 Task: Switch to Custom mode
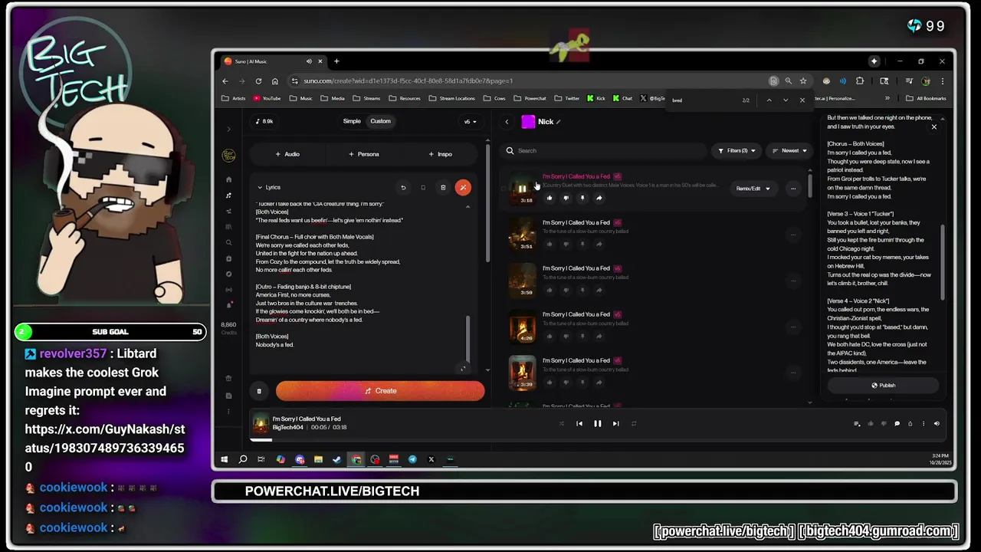pyautogui.click(x=380, y=121)
